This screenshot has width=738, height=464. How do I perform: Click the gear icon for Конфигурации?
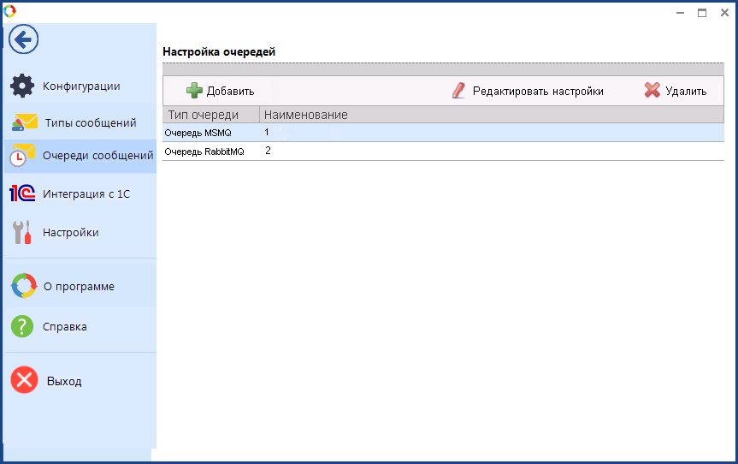22,86
